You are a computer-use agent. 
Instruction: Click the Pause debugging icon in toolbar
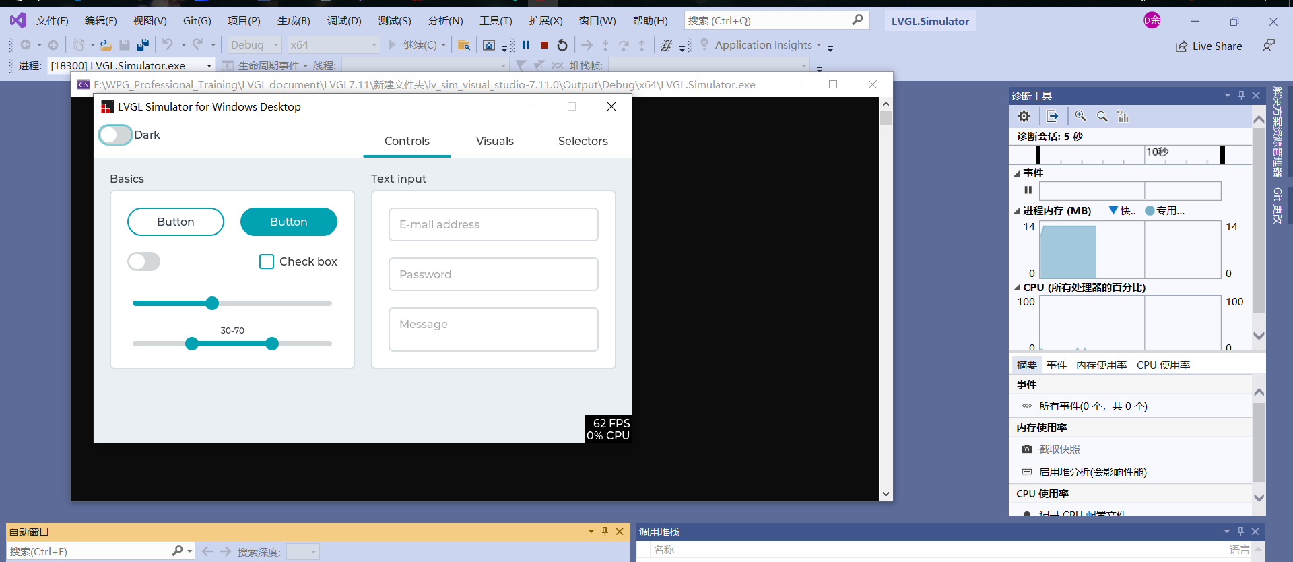526,45
